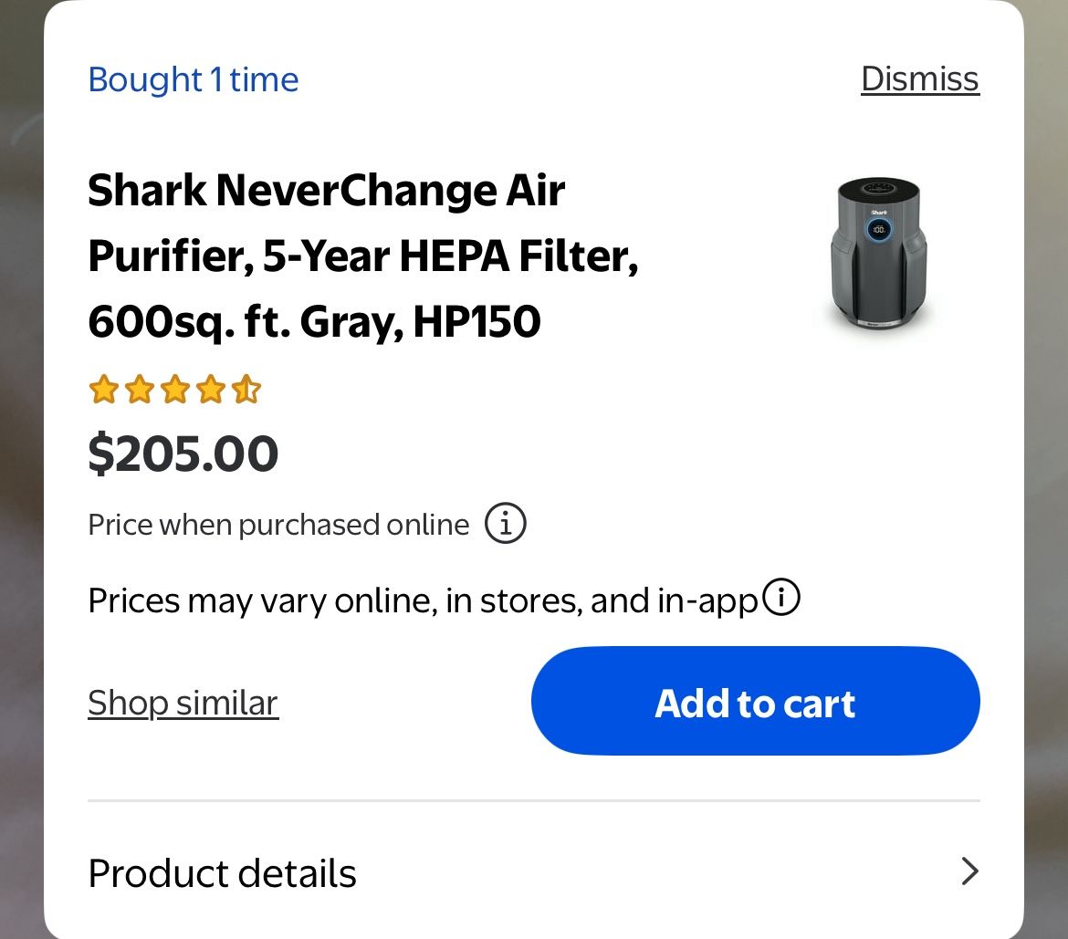Click the fourth star in the rating
This screenshot has height=939, width=1068.
coord(211,390)
